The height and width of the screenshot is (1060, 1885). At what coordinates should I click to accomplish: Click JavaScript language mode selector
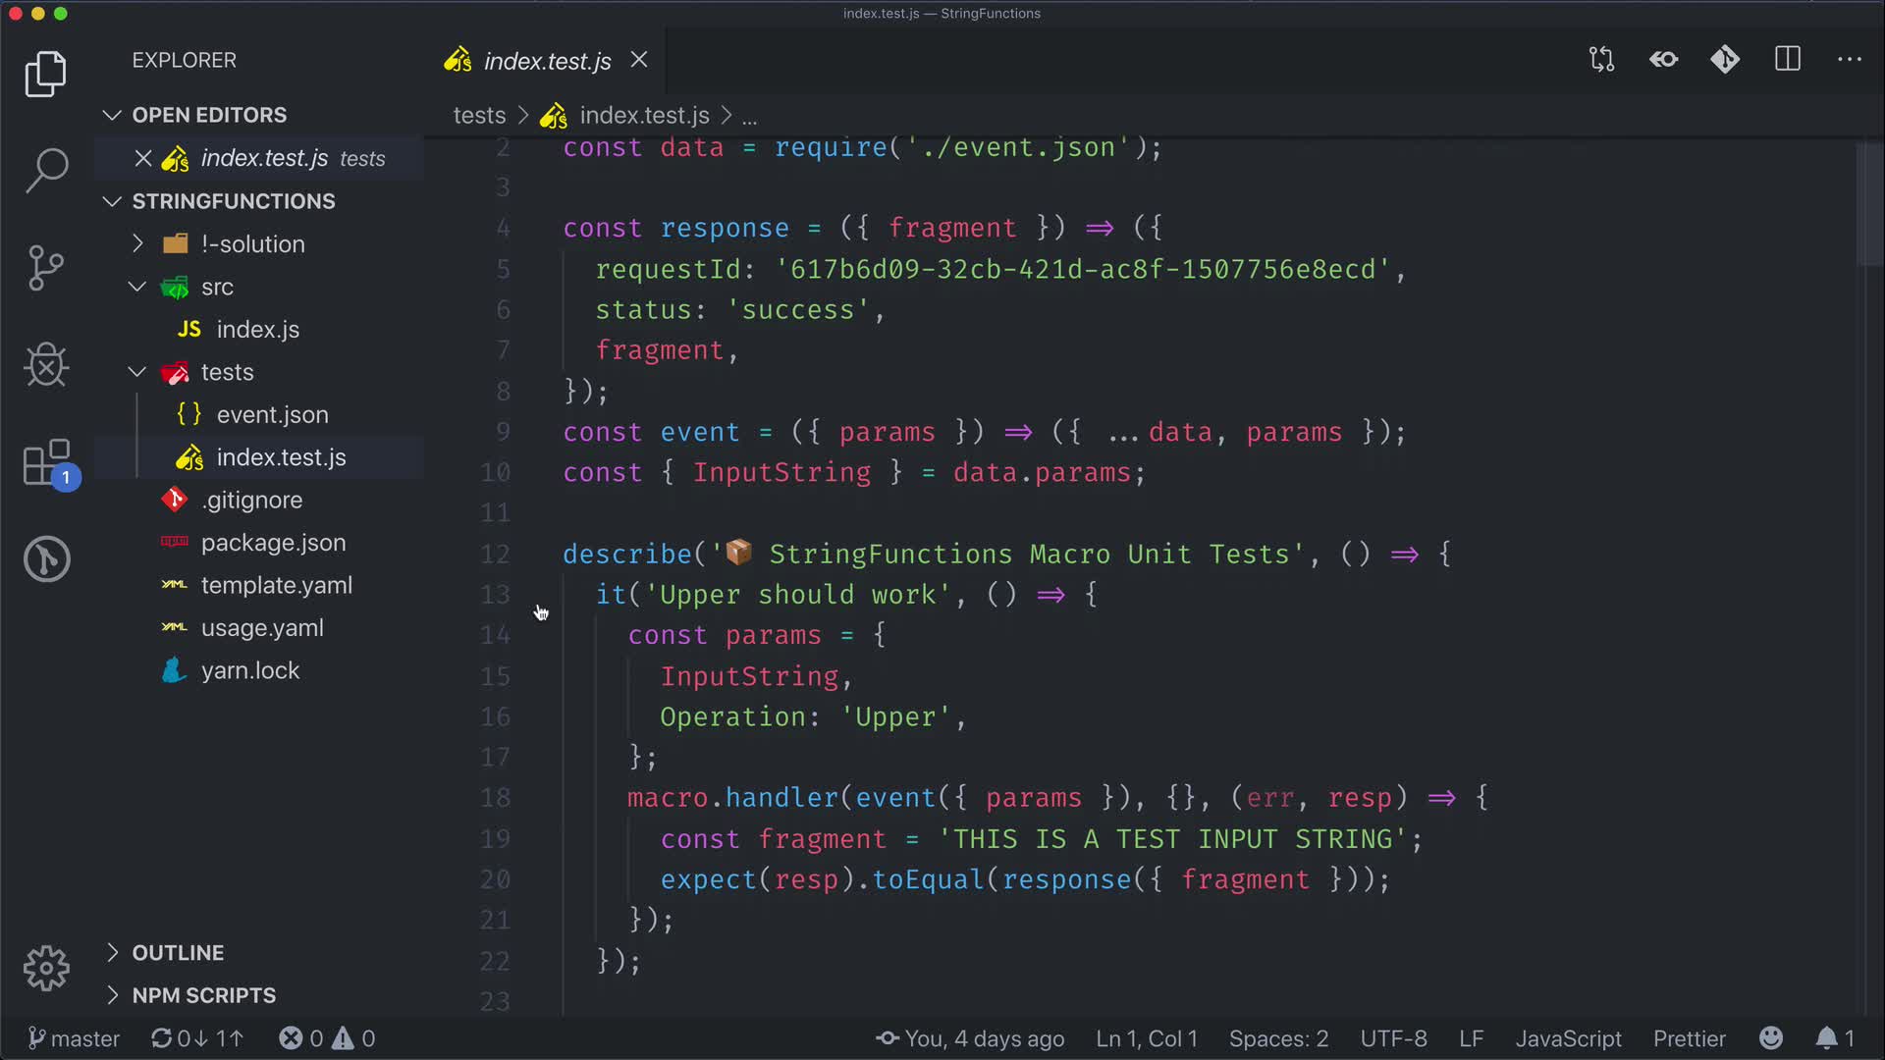pos(1568,1038)
